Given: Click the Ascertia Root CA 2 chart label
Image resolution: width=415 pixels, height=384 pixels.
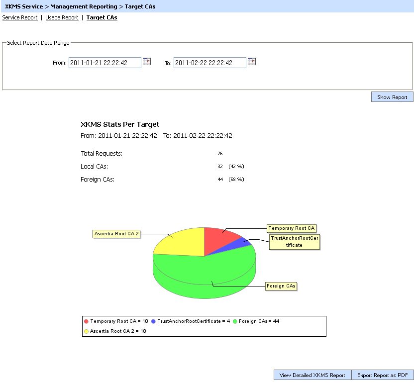Looking at the screenshot, I should pyautogui.click(x=117, y=234).
